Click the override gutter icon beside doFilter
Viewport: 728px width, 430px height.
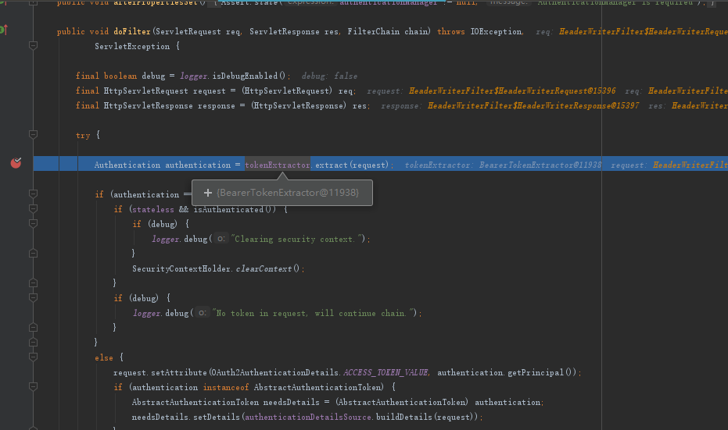(3, 30)
